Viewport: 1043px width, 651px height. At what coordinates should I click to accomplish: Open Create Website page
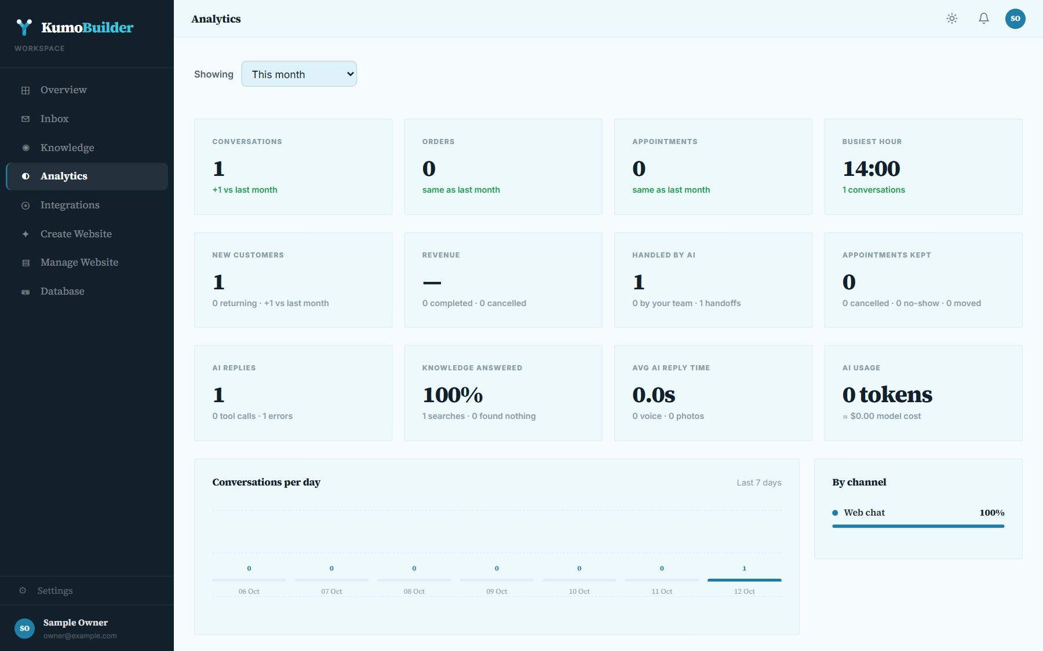pos(87,234)
